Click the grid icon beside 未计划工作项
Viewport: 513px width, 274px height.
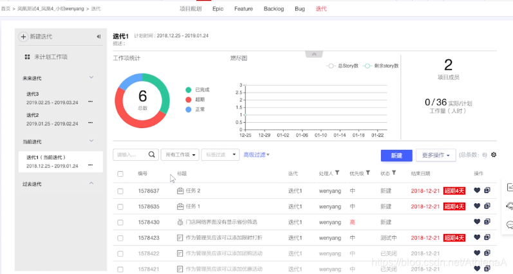pyautogui.click(x=28, y=57)
